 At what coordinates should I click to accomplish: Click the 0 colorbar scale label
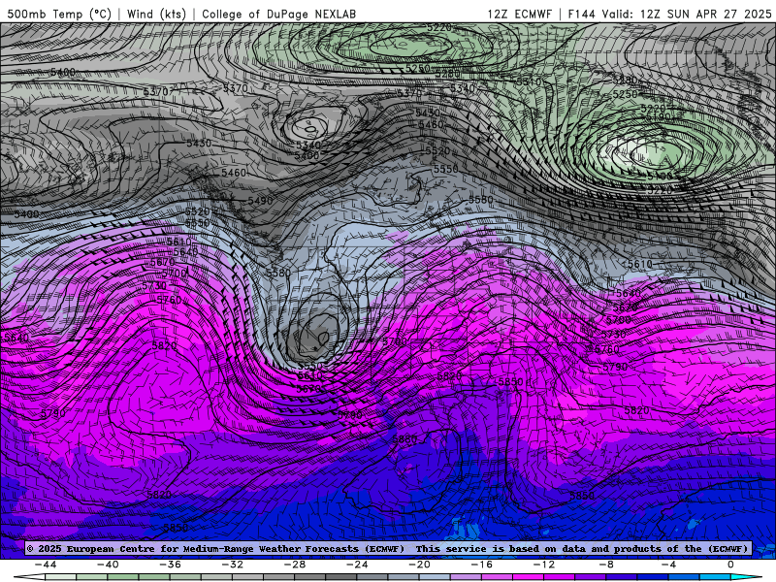point(731,565)
